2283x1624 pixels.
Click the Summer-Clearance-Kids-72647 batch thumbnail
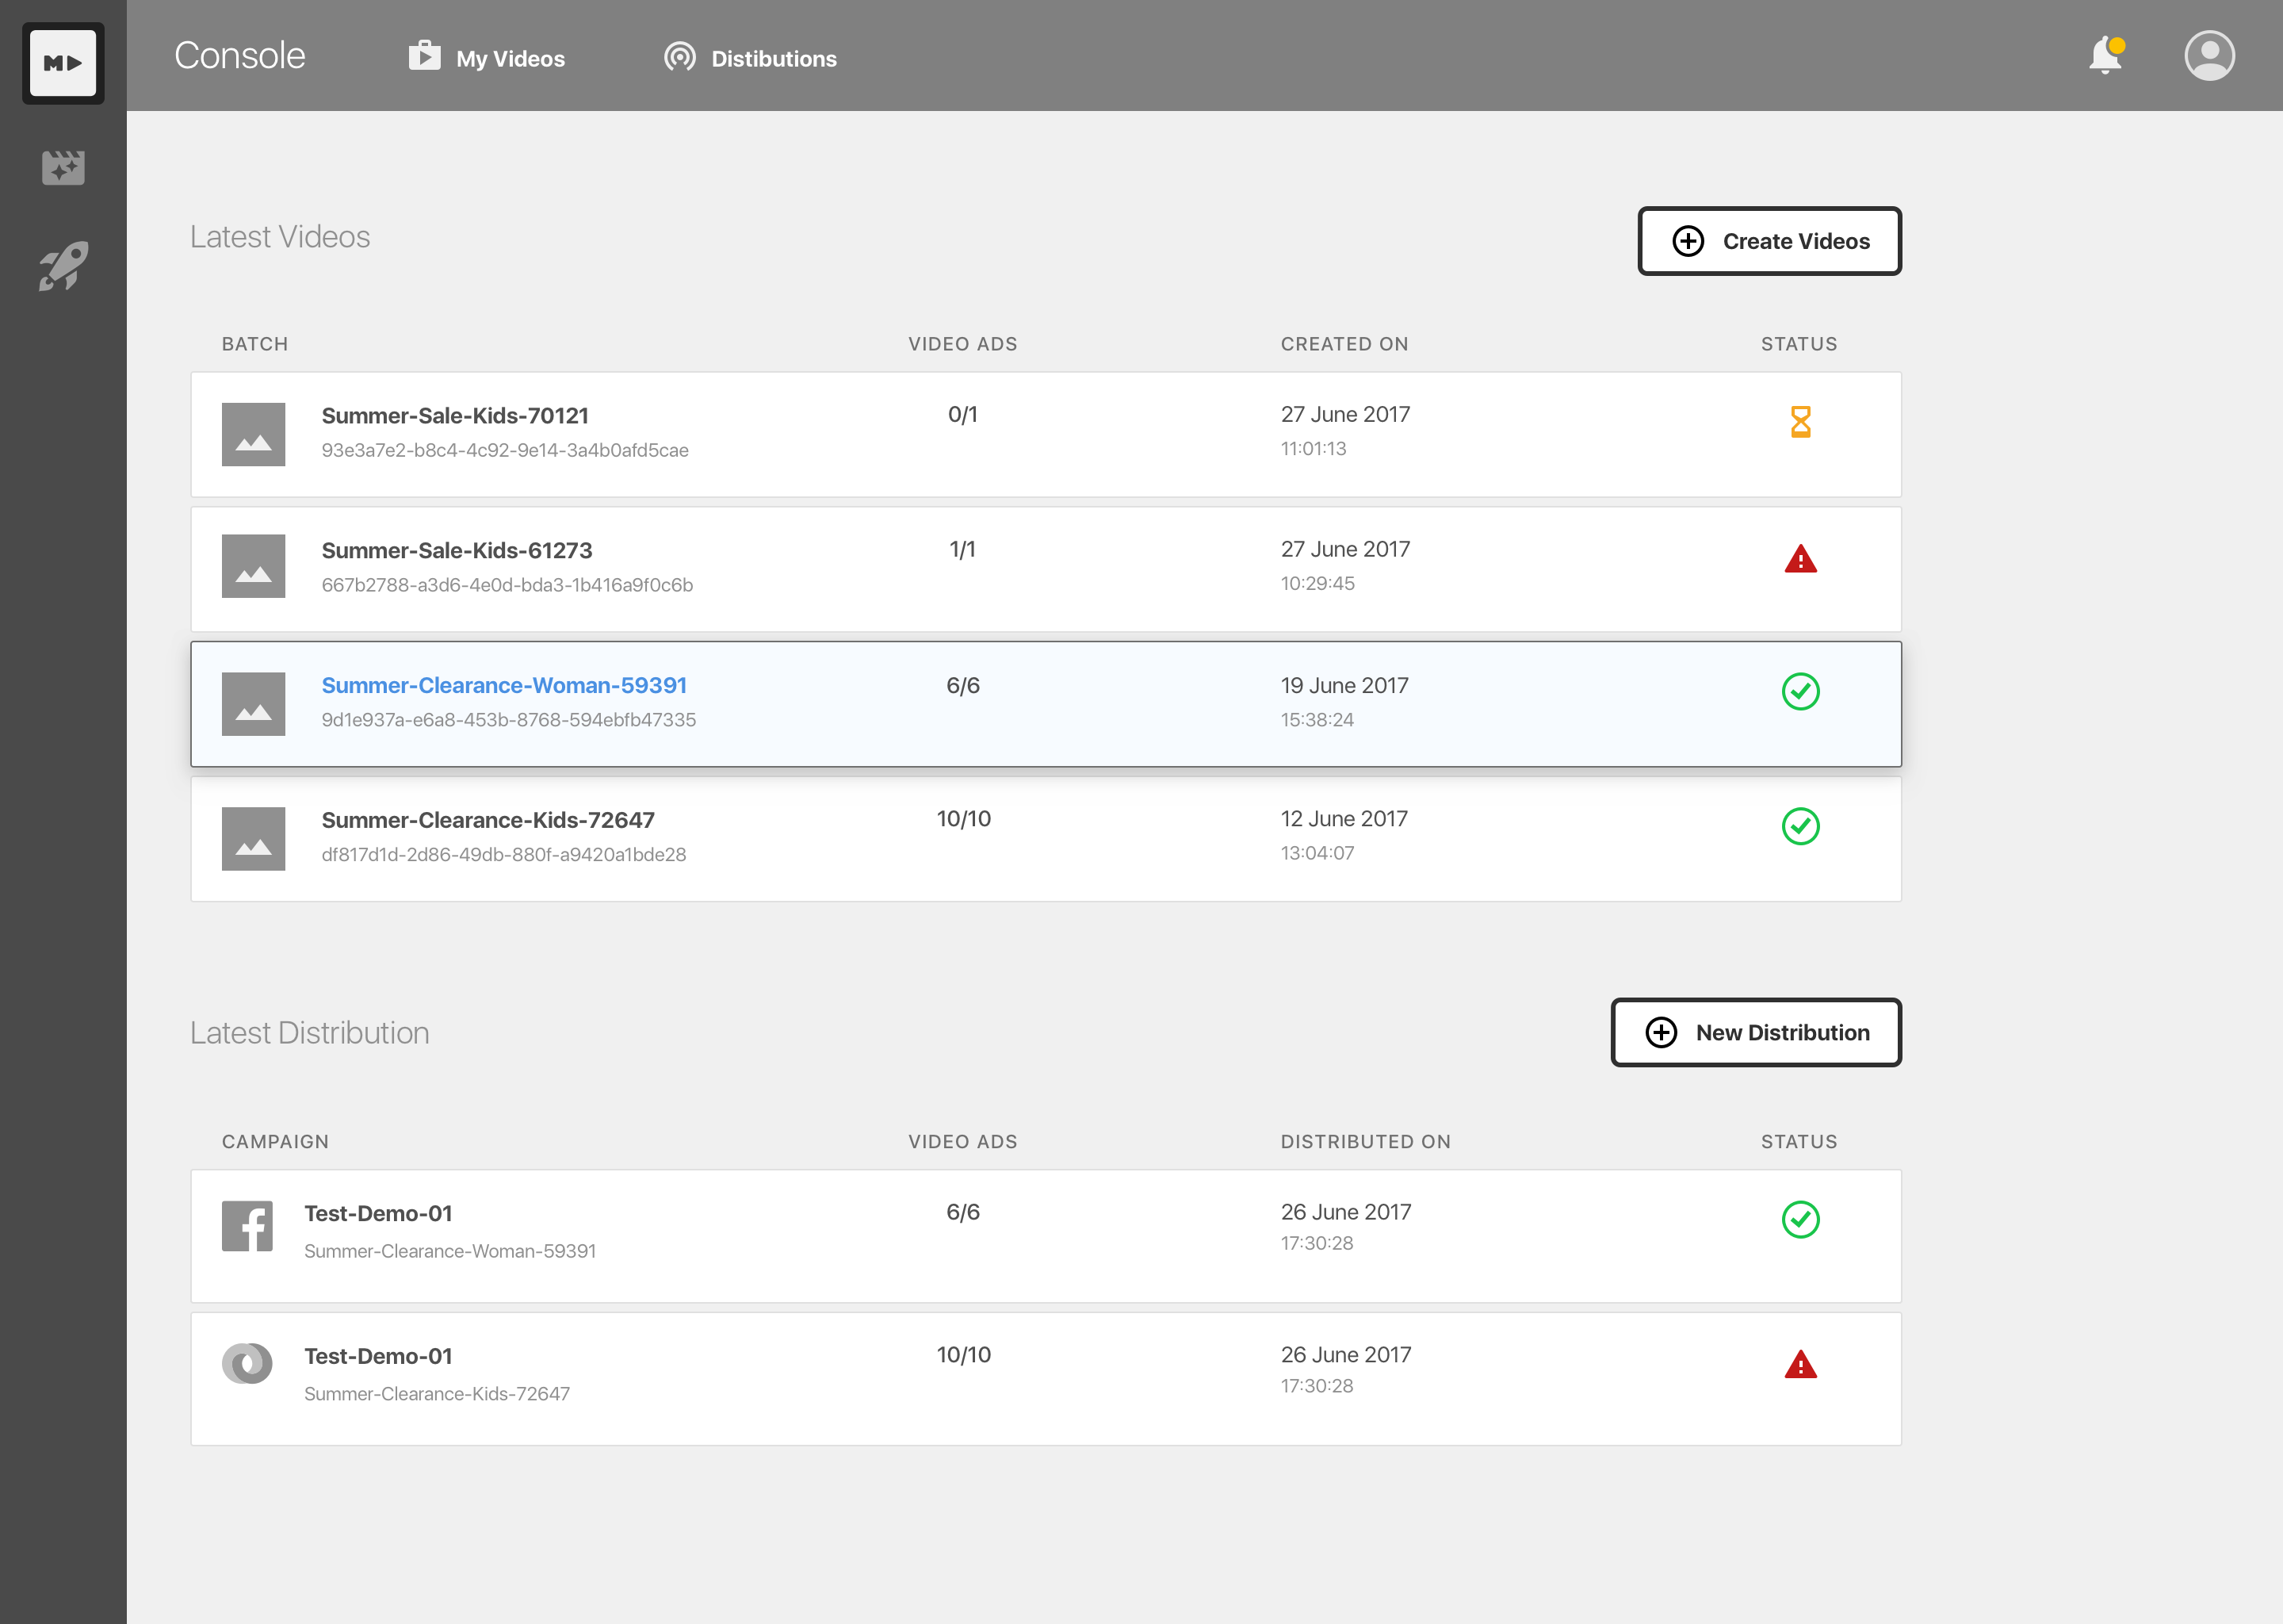[253, 838]
